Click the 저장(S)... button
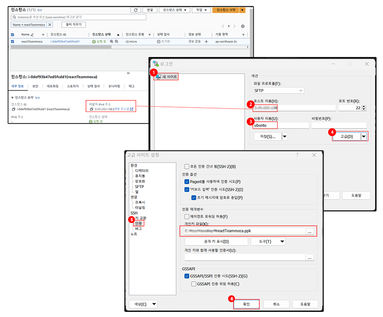 [x=268, y=137]
